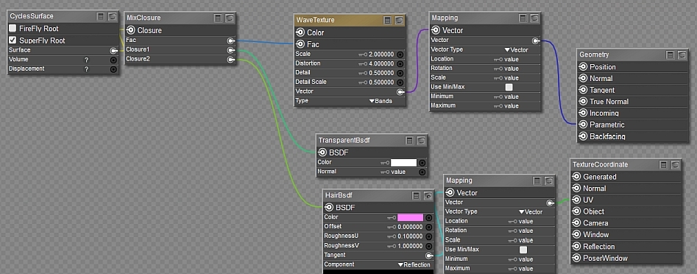The image size is (697, 274).
Task: Select the HairBsdf node title
Action: click(x=339, y=196)
